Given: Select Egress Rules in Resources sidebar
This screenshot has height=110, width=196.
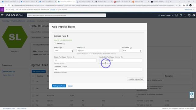Looking at the screenshot, I should [x=8, y=75].
